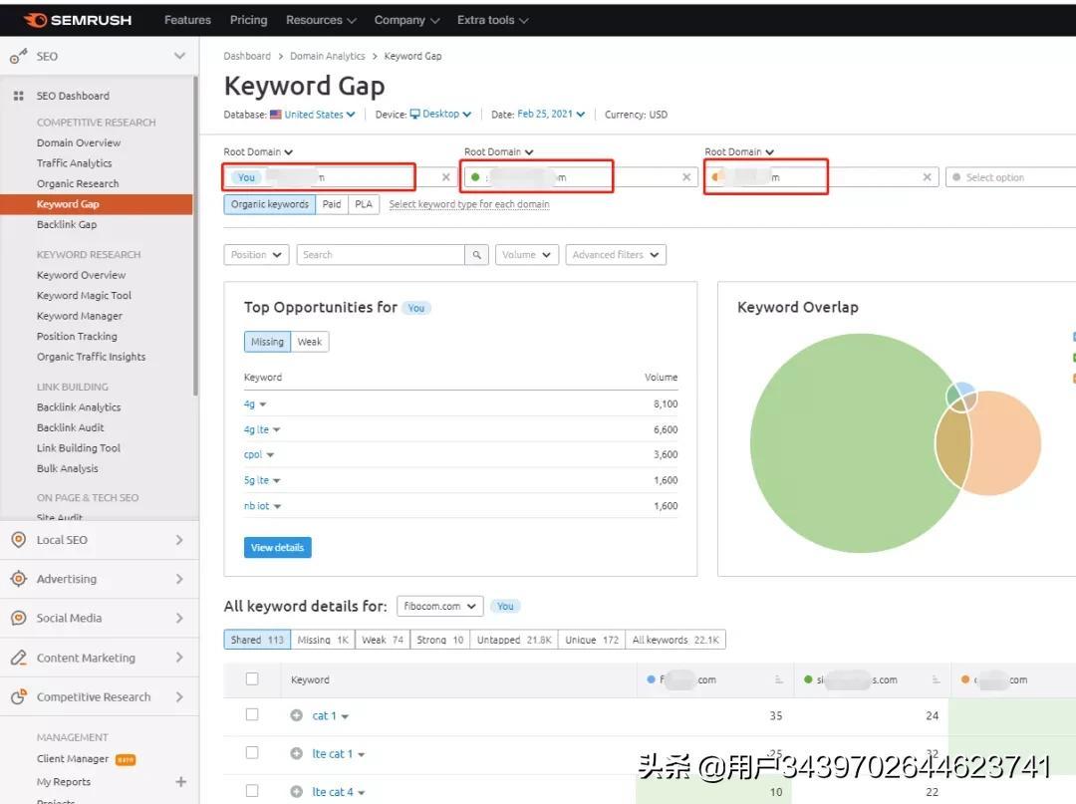Viewport: 1076px width, 804px height.
Task: Select Organic keywords type
Action: tap(270, 204)
